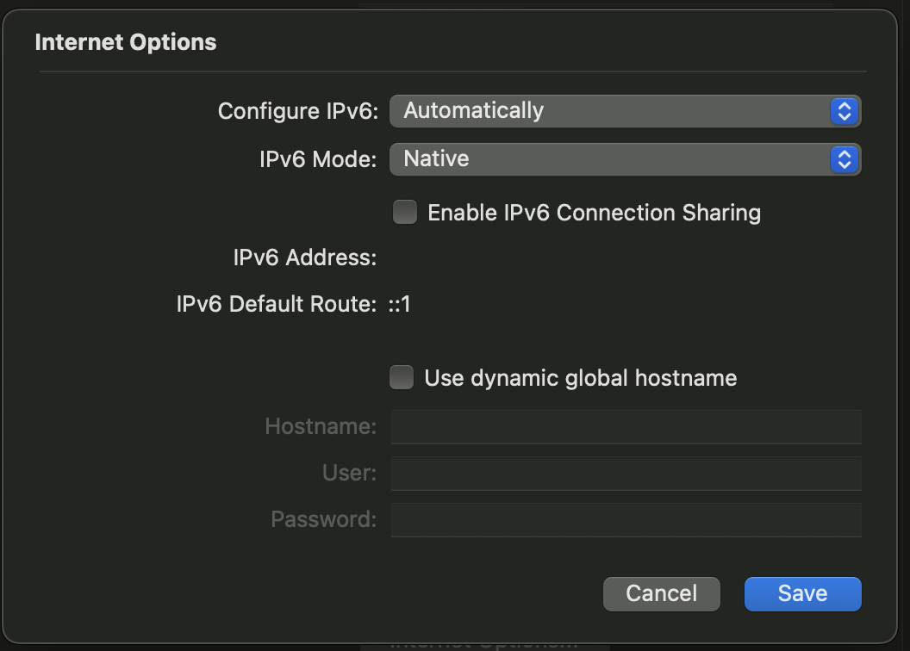Click the IPv6 Mode label text
The width and height of the screenshot is (910, 651).
[318, 159]
